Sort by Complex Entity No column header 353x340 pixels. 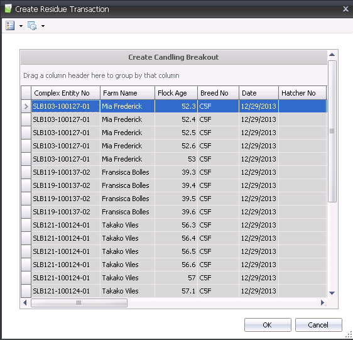tap(65, 93)
